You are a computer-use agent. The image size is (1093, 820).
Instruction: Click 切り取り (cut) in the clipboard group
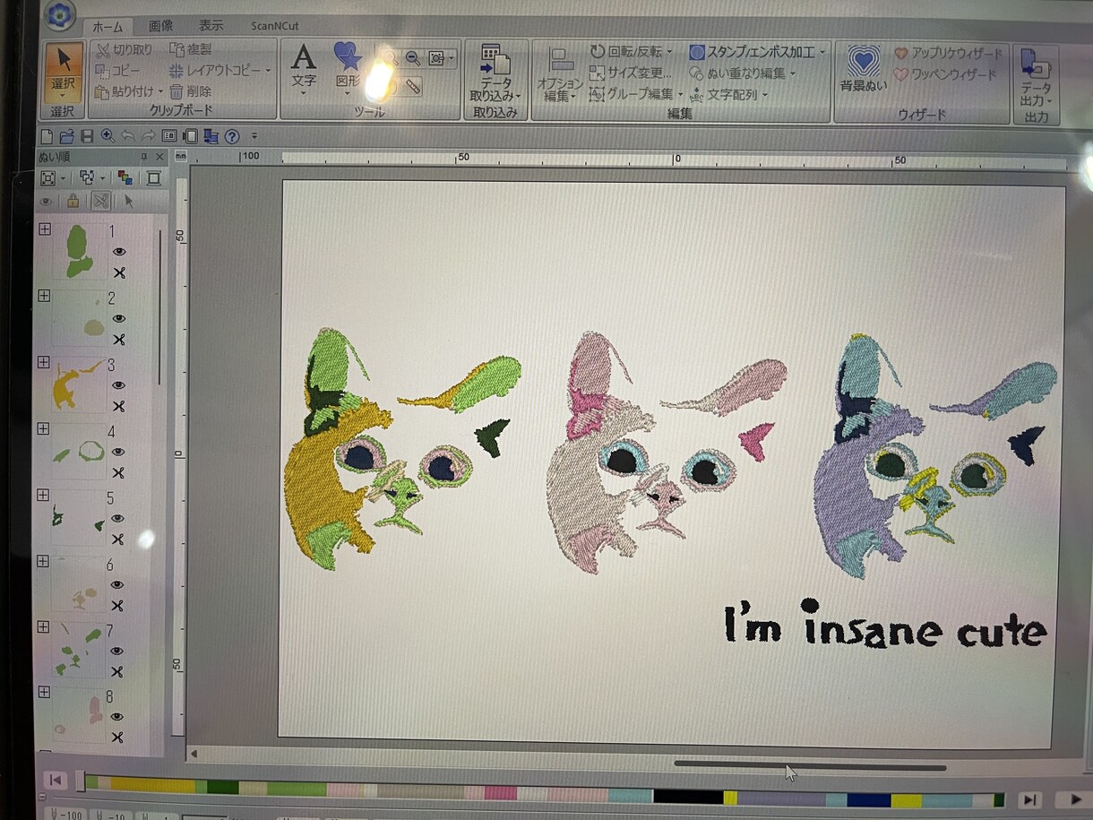tap(124, 50)
